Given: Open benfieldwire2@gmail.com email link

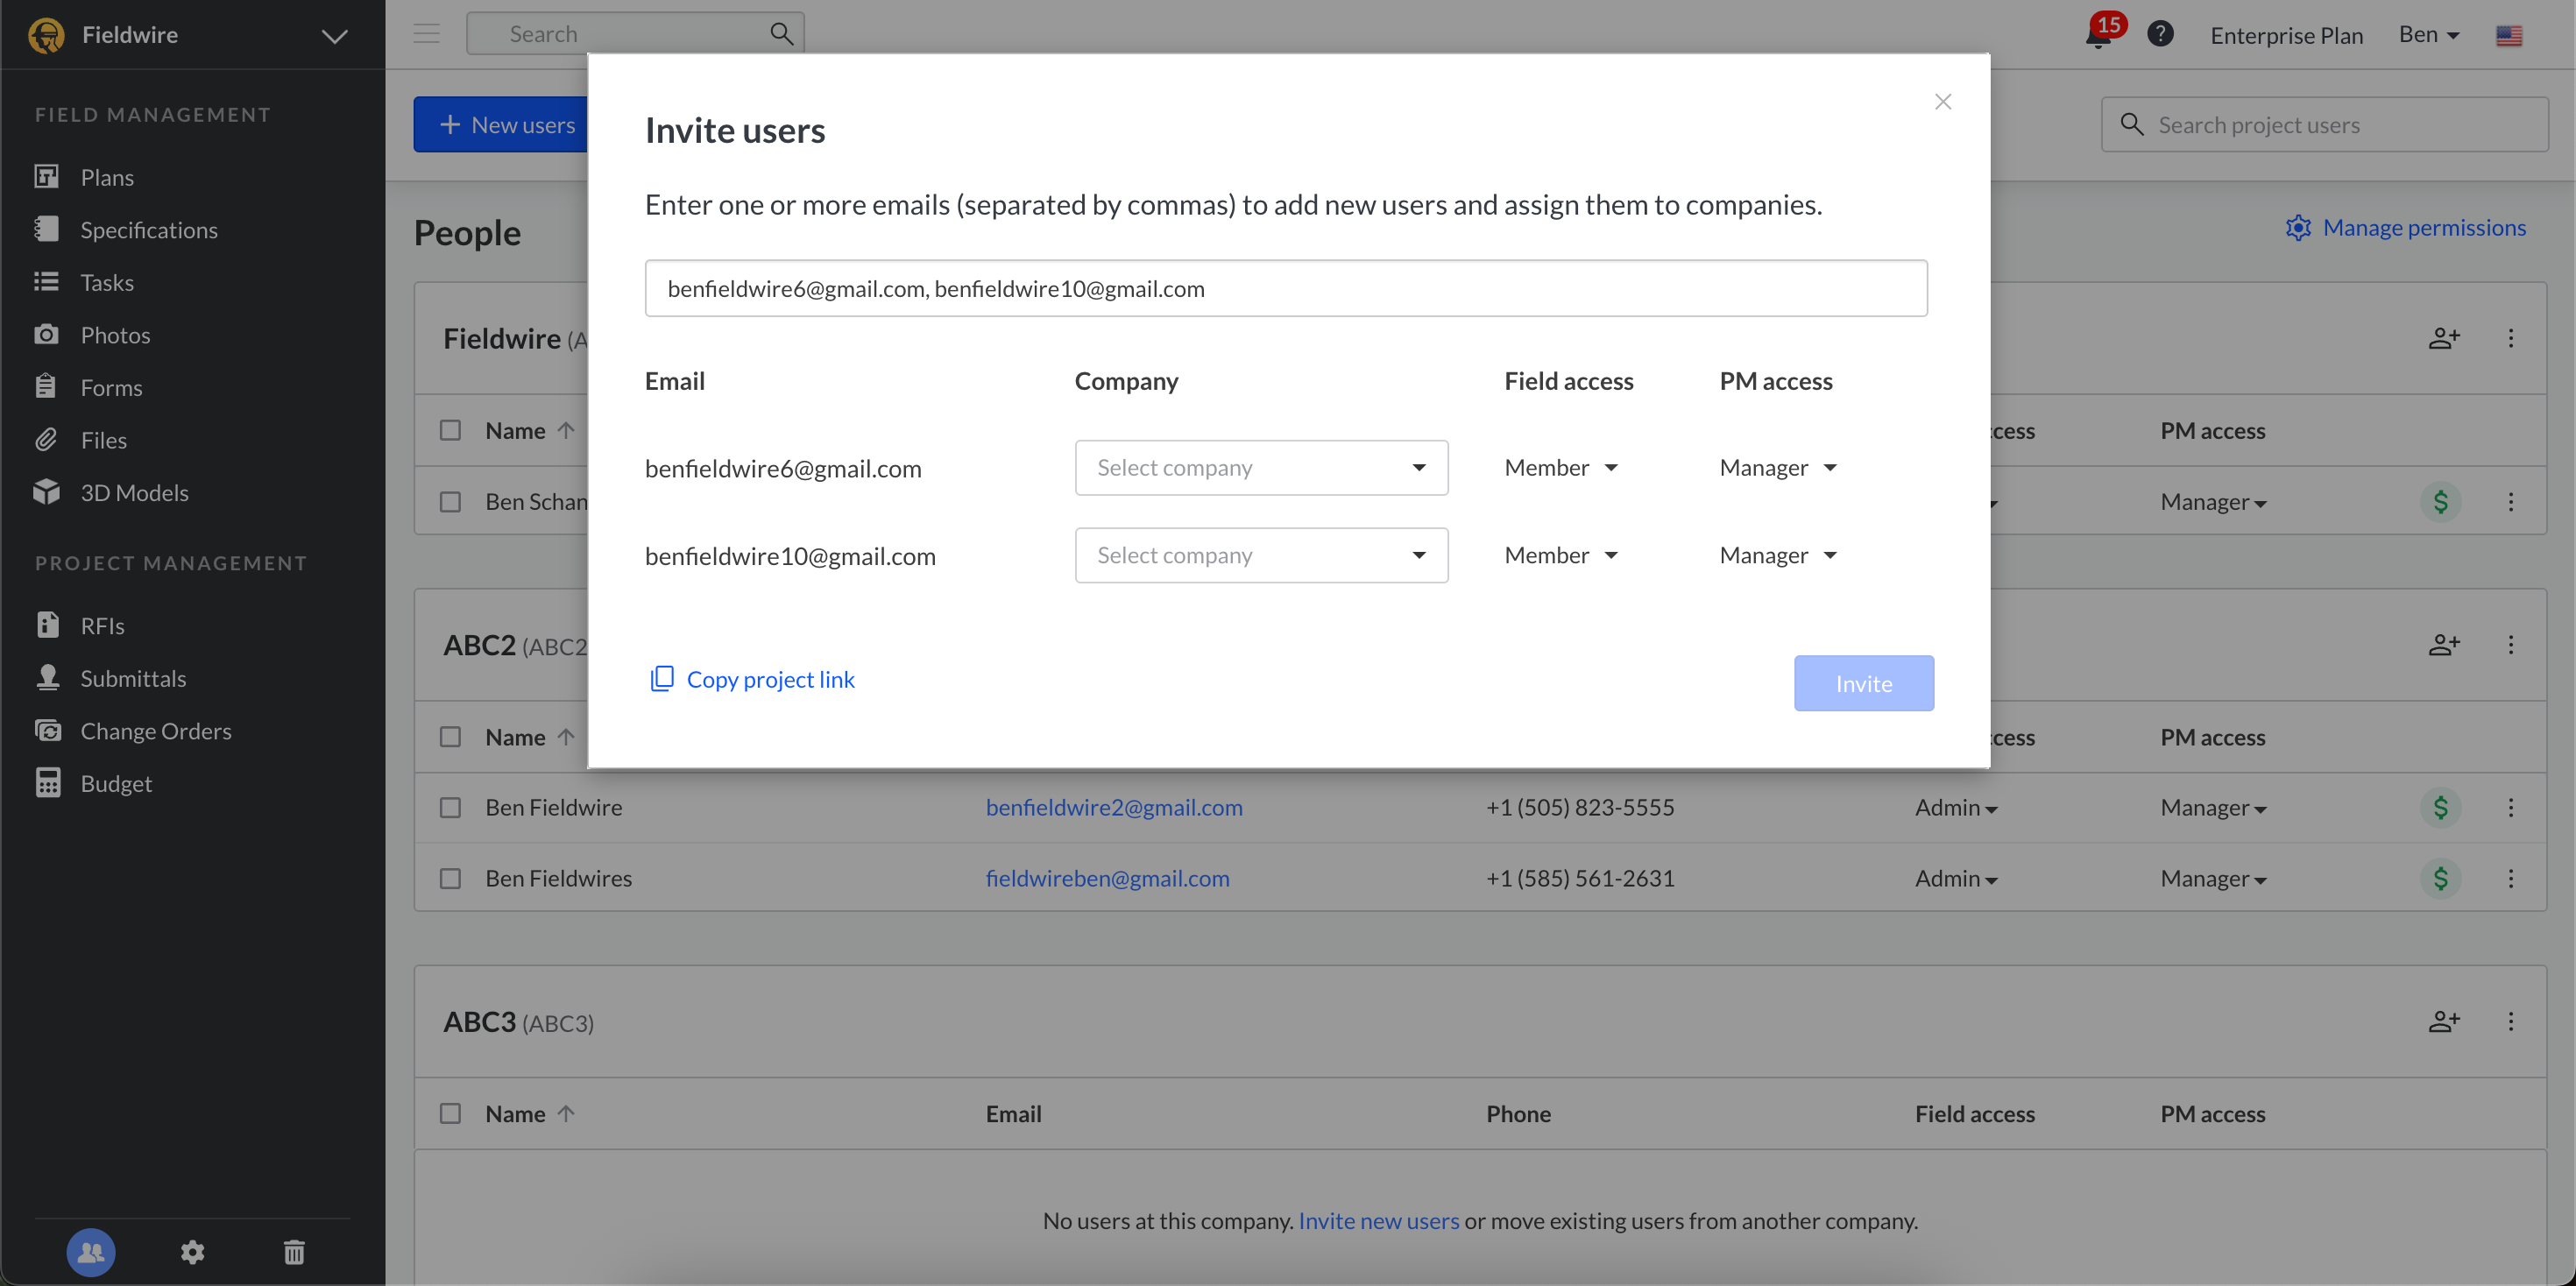Looking at the screenshot, I should (x=1114, y=807).
